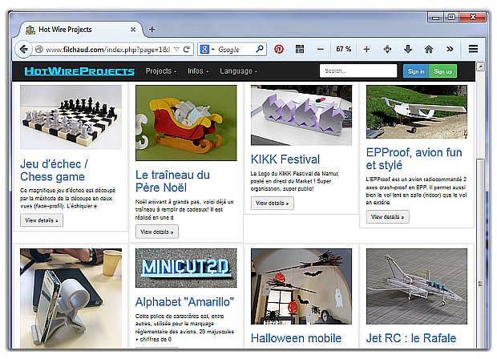Open the MINICUT2D thumbnail

pyautogui.click(x=186, y=268)
